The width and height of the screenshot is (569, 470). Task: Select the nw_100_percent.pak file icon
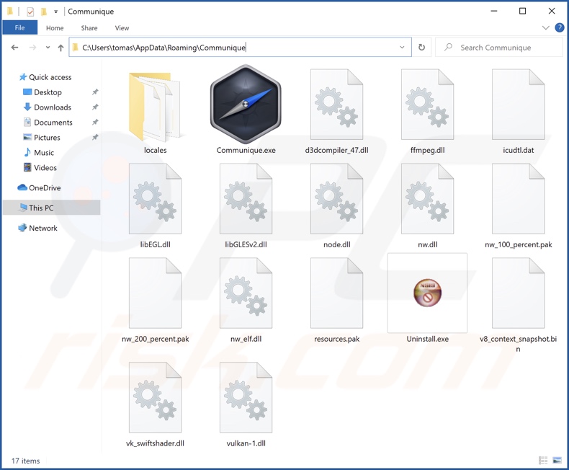click(x=518, y=199)
